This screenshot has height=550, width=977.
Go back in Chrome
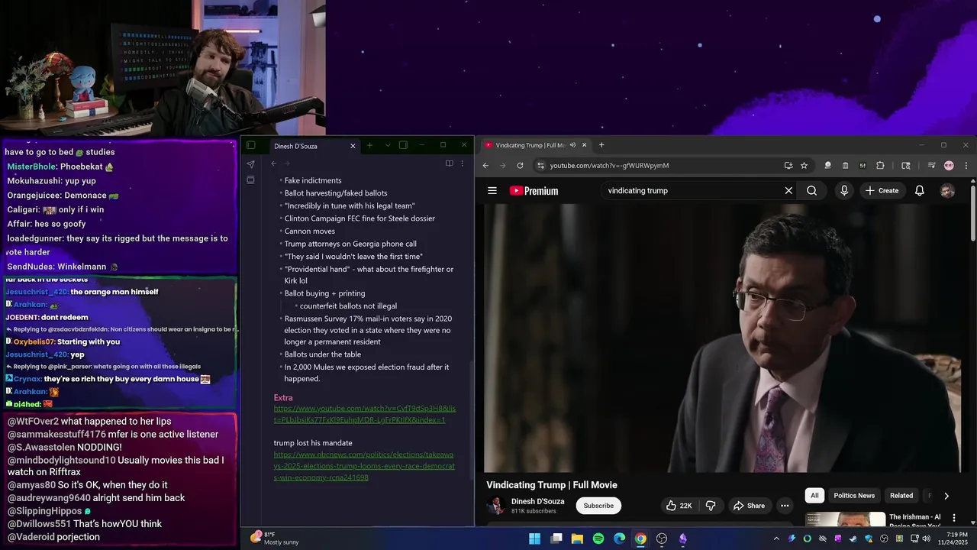485,166
